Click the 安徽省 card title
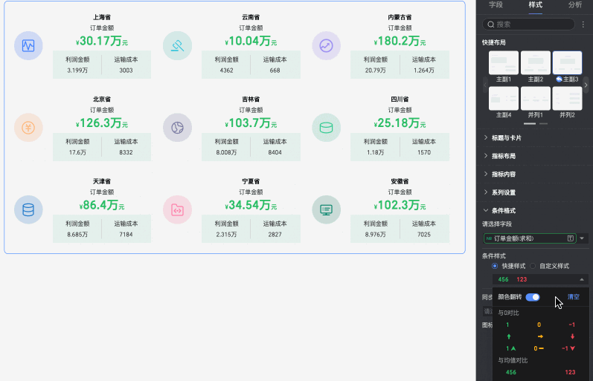This screenshot has height=381, width=593. pyautogui.click(x=400, y=181)
